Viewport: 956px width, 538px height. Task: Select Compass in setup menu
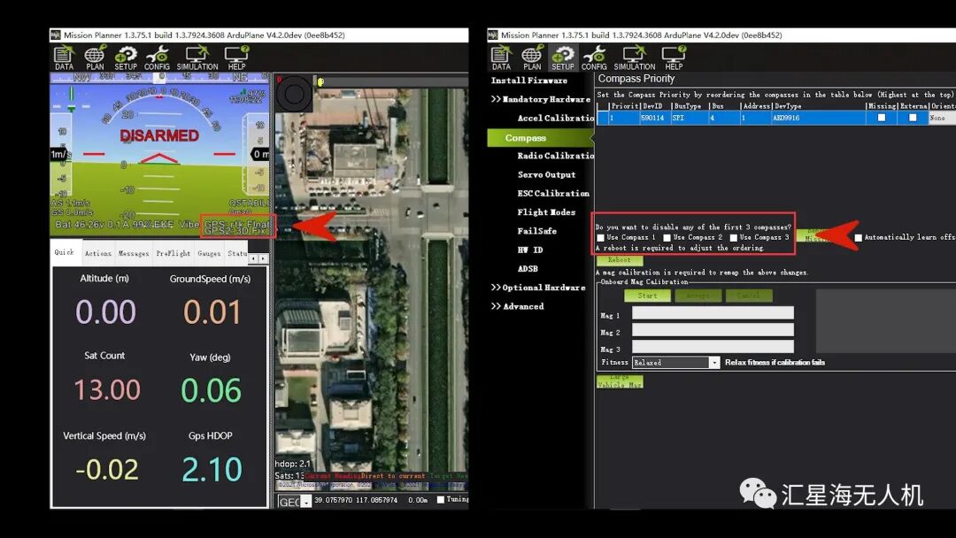click(x=540, y=138)
